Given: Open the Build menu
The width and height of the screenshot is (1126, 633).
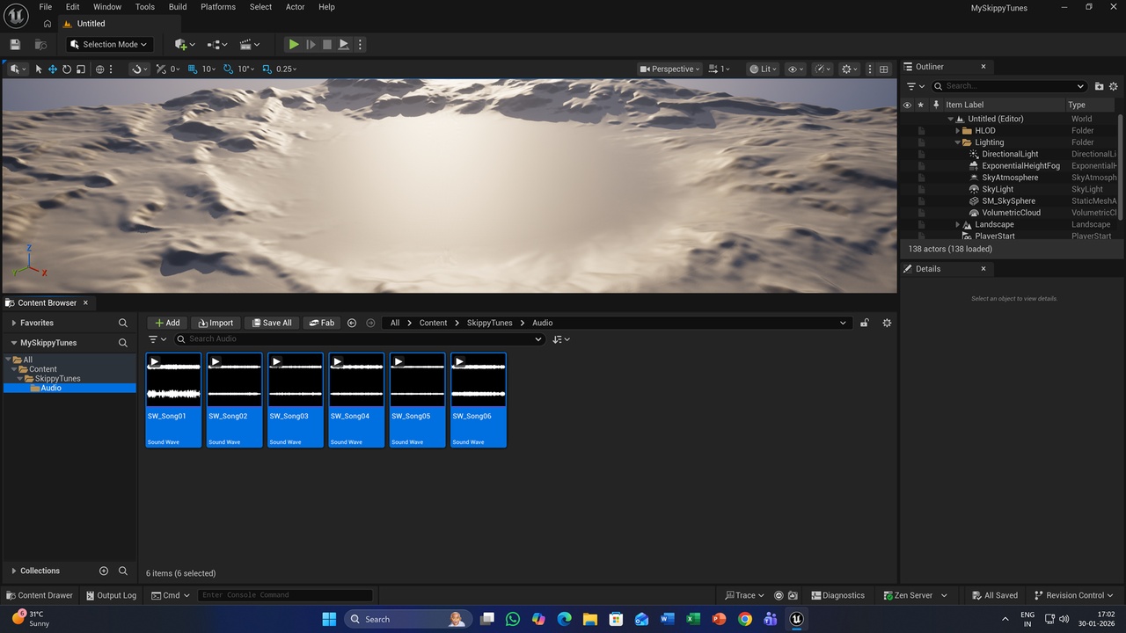Looking at the screenshot, I should (178, 6).
